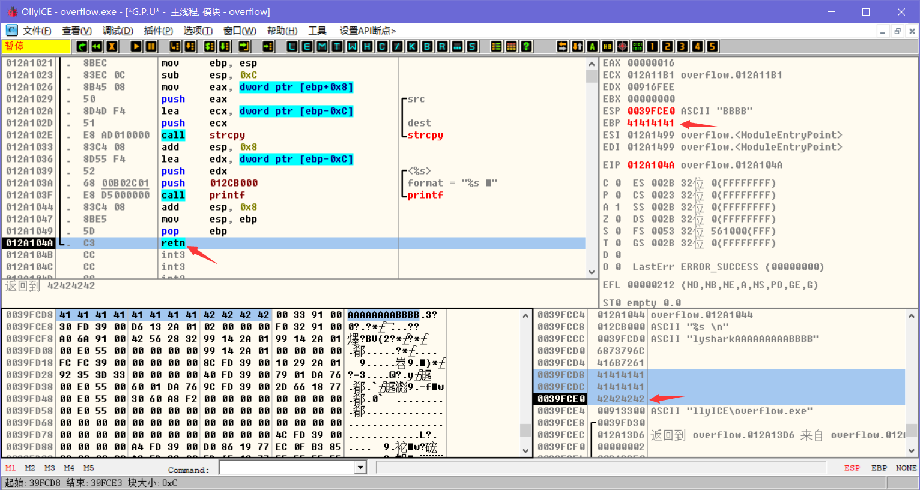Open Breakpoints window with B icon

428,46
